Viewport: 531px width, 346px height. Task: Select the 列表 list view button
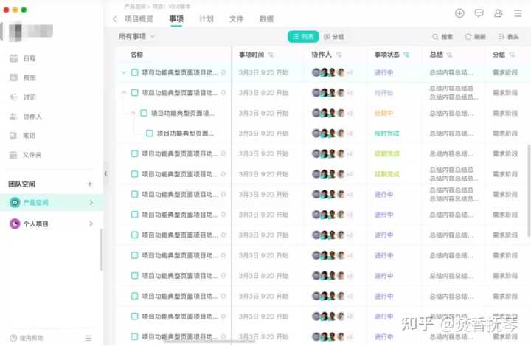coord(303,37)
